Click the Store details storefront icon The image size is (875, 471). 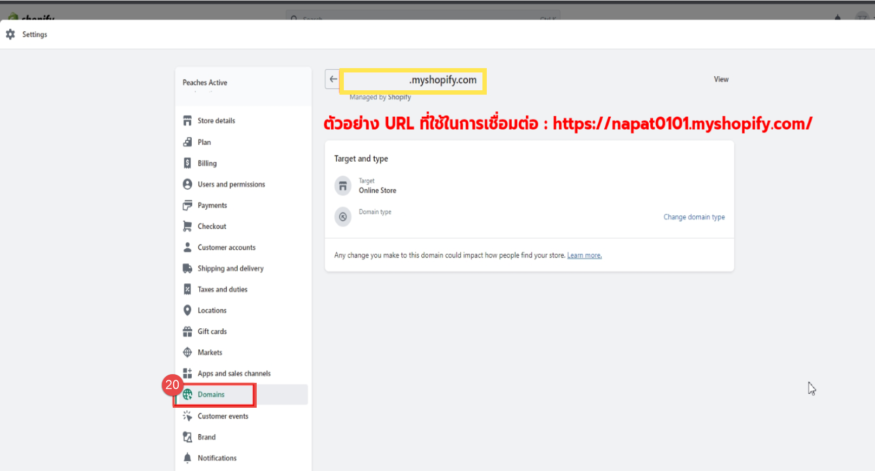(x=187, y=121)
